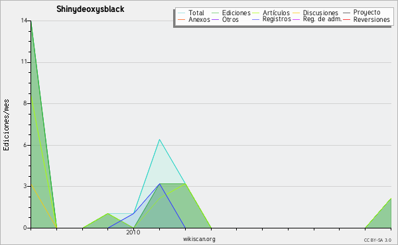Click the 2010 label on the X axis
Image resolution: width=398 pixels, height=245 pixels.
pyautogui.click(x=133, y=232)
